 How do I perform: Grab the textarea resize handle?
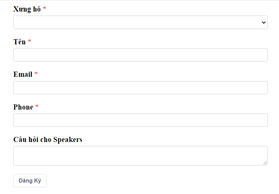(x=265, y=163)
